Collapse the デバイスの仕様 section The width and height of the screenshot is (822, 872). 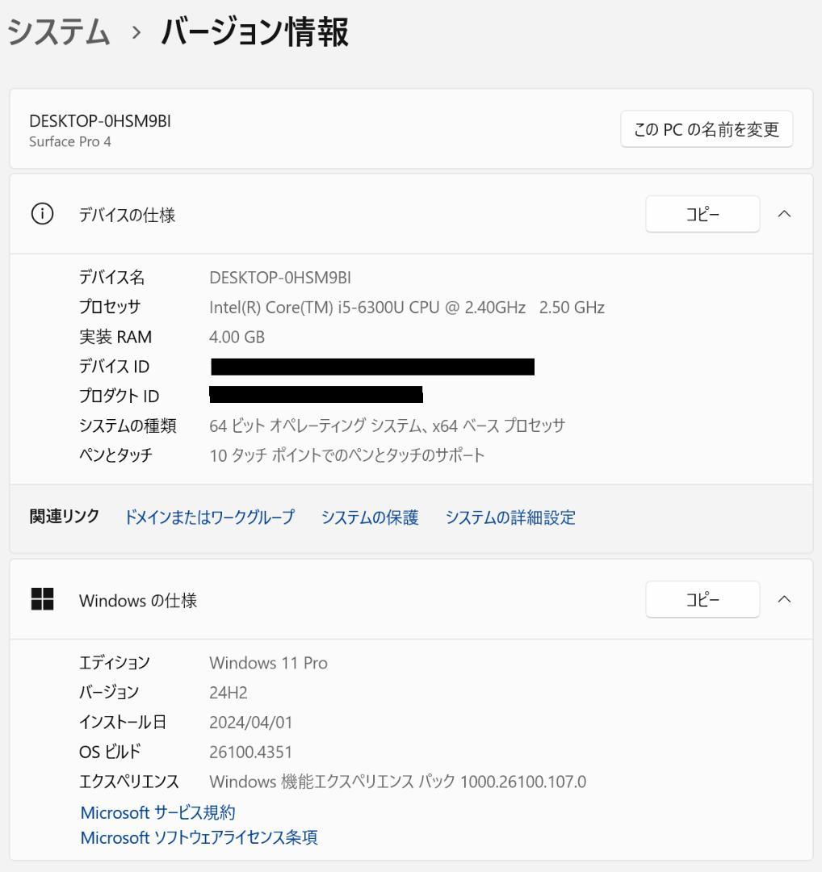pyautogui.click(x=784, y=214)
